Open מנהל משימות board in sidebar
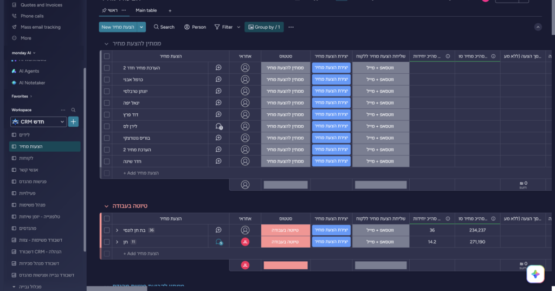555x291 pixels. 32,205
